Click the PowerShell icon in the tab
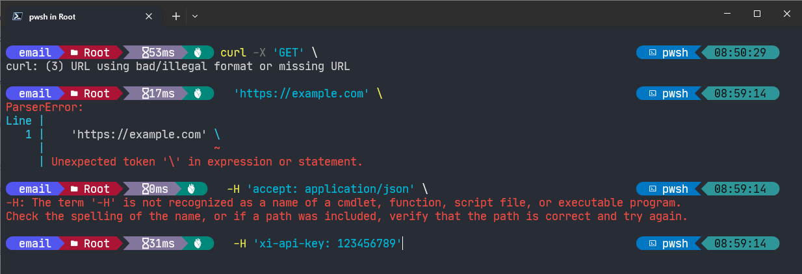The image size is (802, 274). click(x=18, y=17)
